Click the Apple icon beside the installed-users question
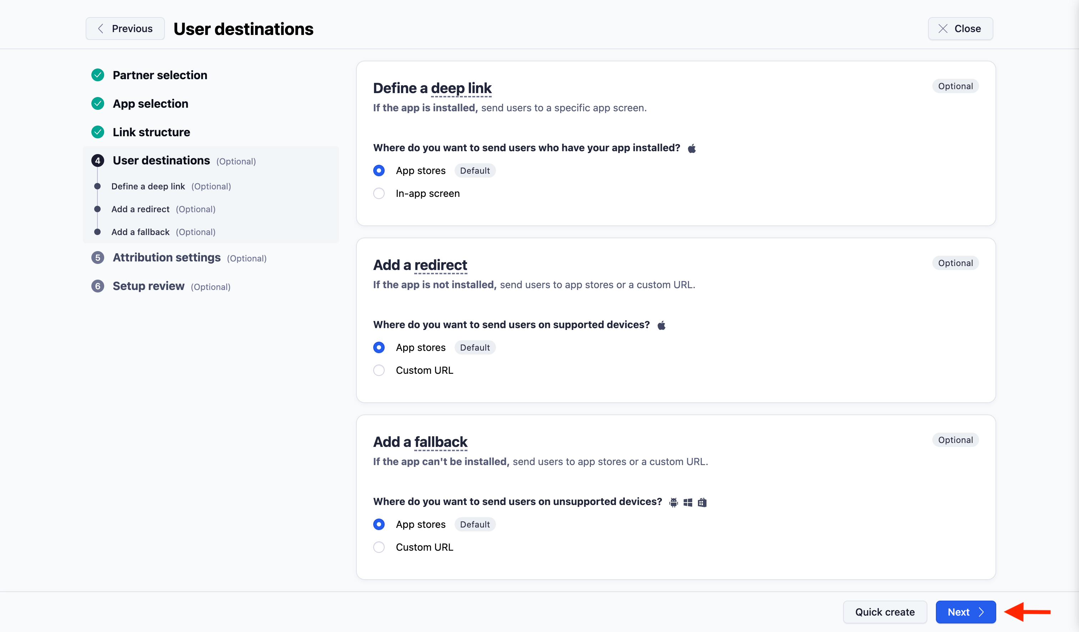Image resolution: width=1079 pixels, height=632 pixels. point(692,148)
